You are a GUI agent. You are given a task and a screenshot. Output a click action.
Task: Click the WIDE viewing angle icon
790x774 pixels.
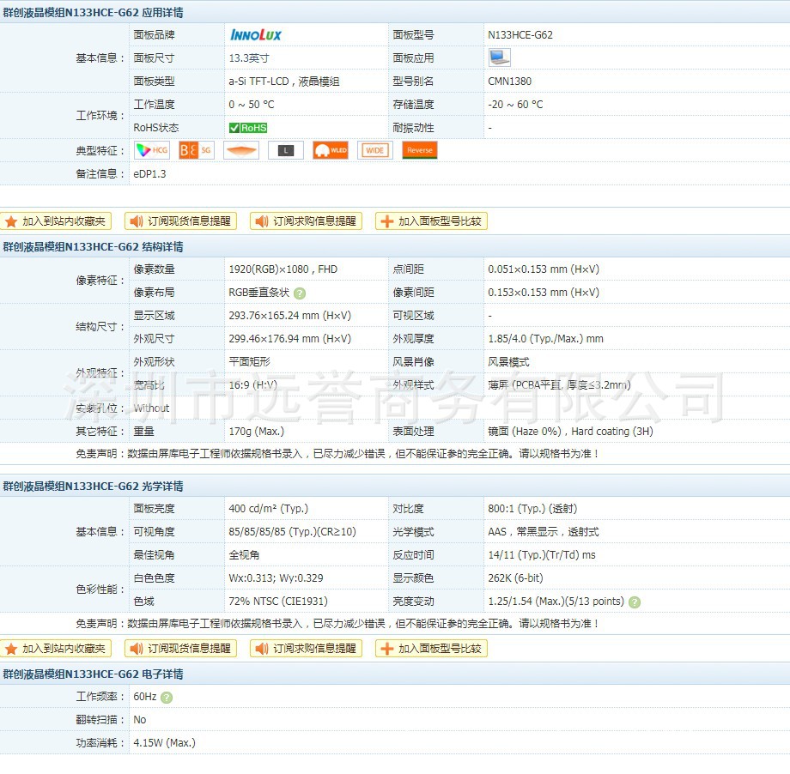[375, 150]
